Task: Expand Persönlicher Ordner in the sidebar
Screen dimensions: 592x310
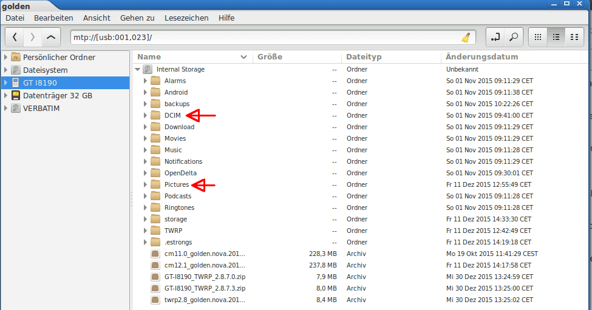Action: [5, 57]
